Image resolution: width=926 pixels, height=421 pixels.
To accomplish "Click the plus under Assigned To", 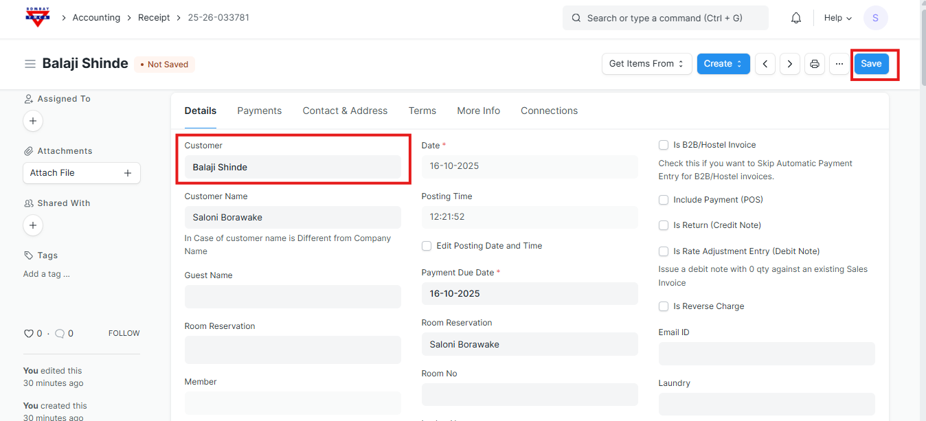I will pyautogui.click(x=33, y=121).
